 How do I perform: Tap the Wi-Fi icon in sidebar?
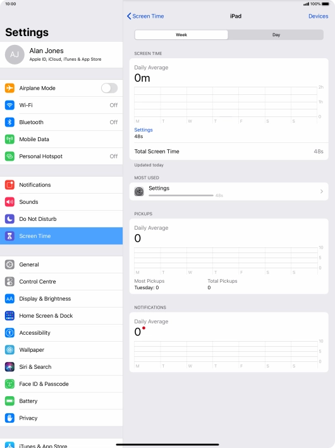tap(9, 105)
